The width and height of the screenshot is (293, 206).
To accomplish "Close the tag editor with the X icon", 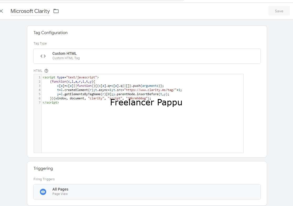I will [2, 11].
